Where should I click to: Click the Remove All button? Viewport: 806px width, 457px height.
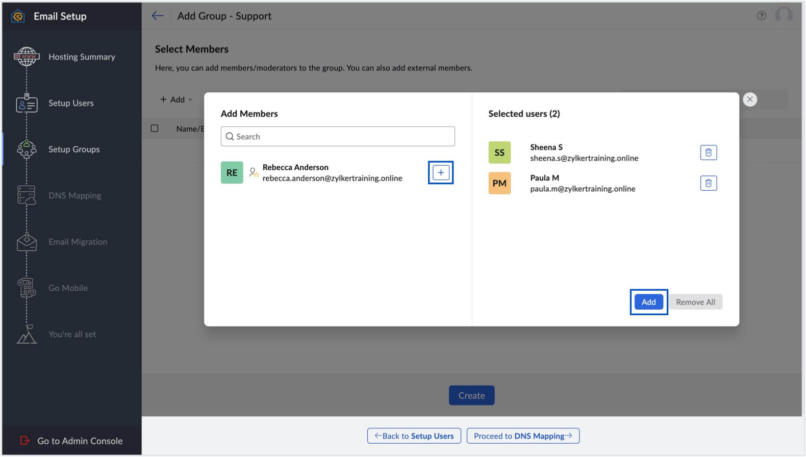(x=695, y=302)
